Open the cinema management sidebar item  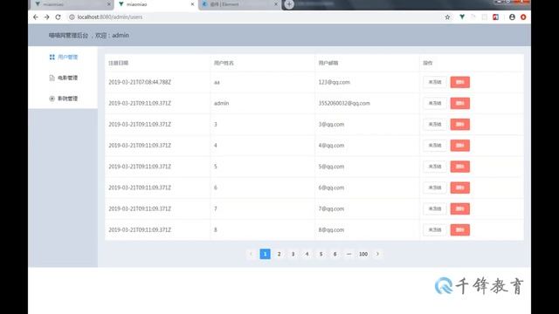coord(64,99)
